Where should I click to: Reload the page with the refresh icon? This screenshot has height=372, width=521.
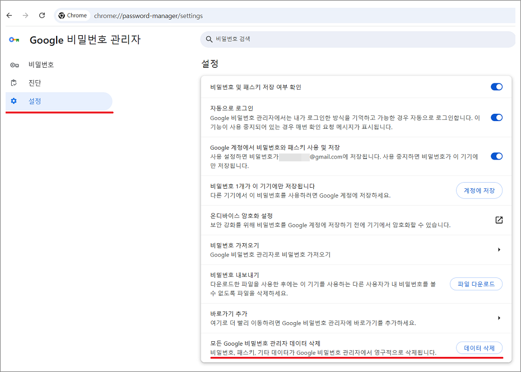(42, 15)
